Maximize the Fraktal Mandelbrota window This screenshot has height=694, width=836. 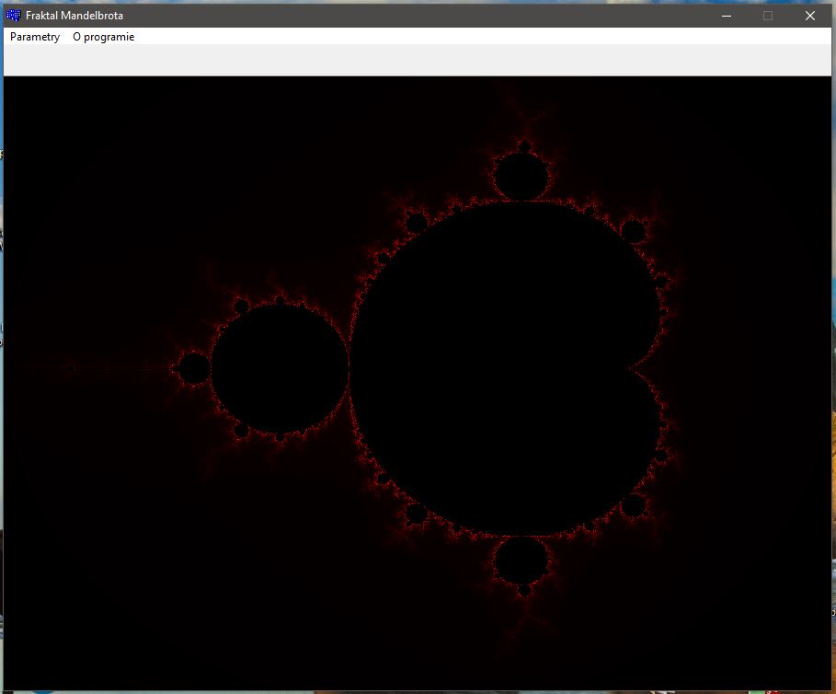click(768, 16)
